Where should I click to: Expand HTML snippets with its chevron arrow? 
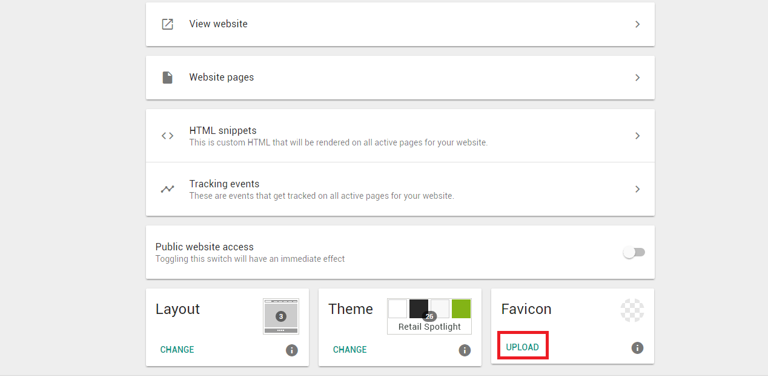[637, 136]
